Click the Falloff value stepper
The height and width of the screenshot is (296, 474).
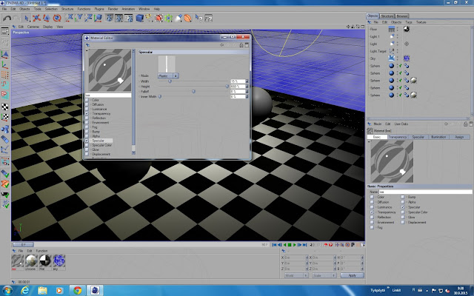pos(247,92)
